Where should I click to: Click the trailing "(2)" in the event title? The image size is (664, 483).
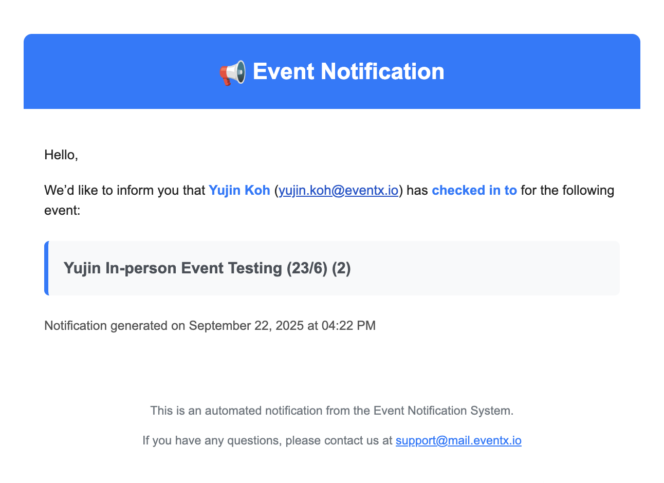point(341,268)
